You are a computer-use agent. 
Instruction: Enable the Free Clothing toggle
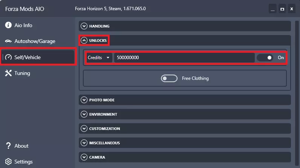coord(169,78)
